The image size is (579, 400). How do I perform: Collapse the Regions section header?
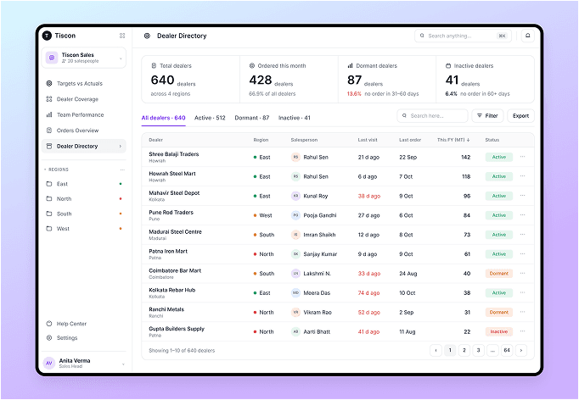56,169
